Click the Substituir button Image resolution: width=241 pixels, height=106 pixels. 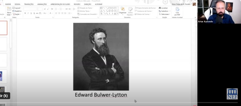click(x=165, y=11)
